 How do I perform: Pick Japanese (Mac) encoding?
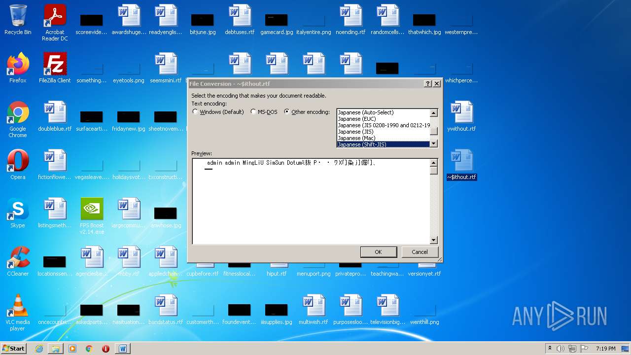[384, 138]
